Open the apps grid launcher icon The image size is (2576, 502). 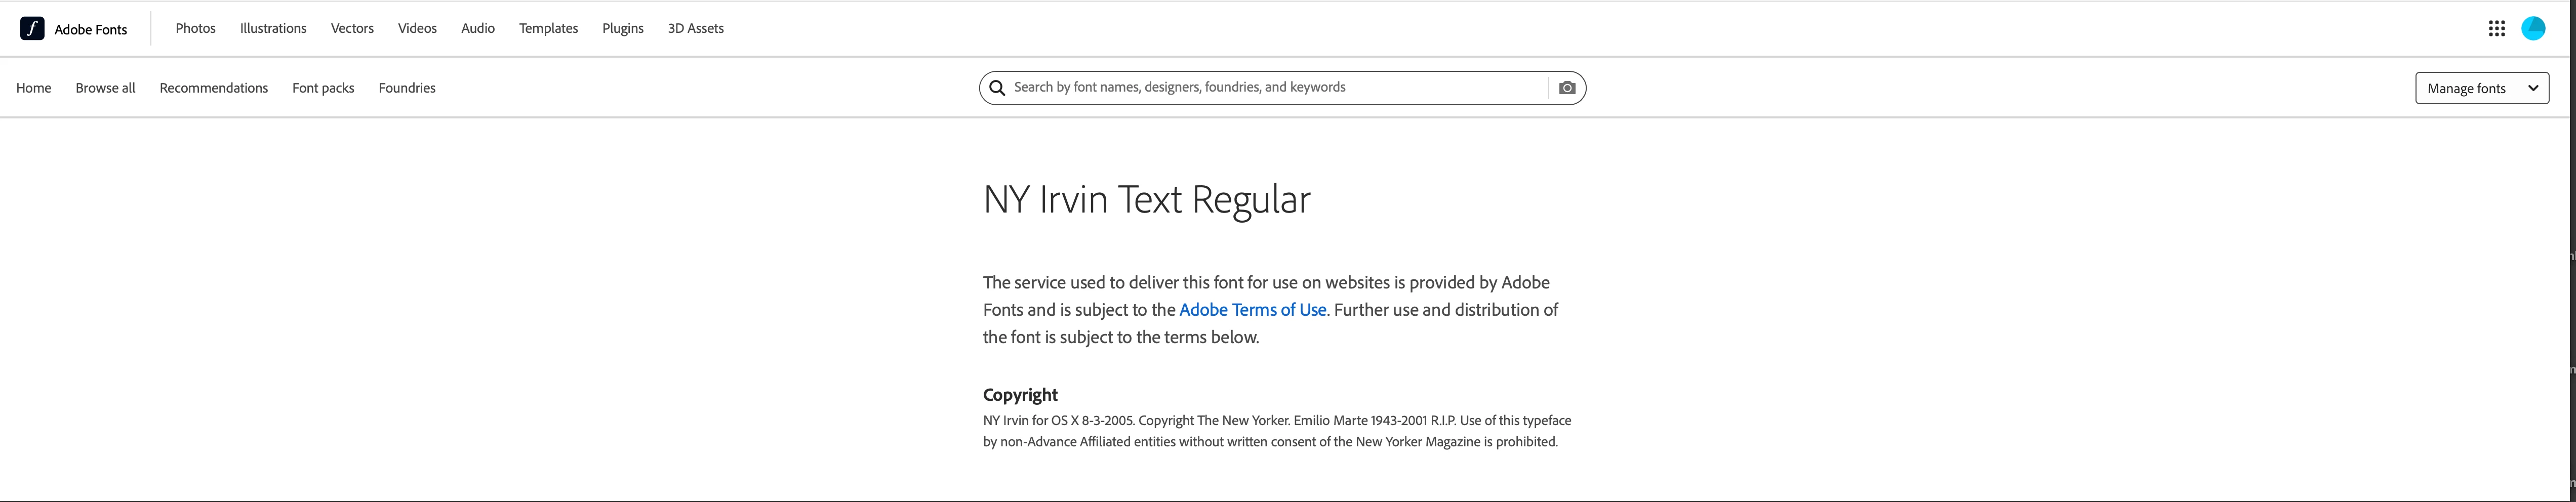click(2496, 28)
